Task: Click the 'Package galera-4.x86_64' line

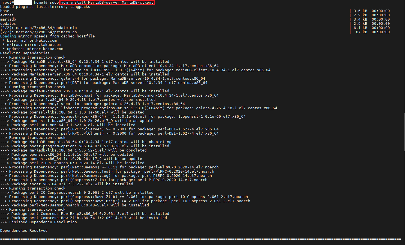Action: pos(78,100)
